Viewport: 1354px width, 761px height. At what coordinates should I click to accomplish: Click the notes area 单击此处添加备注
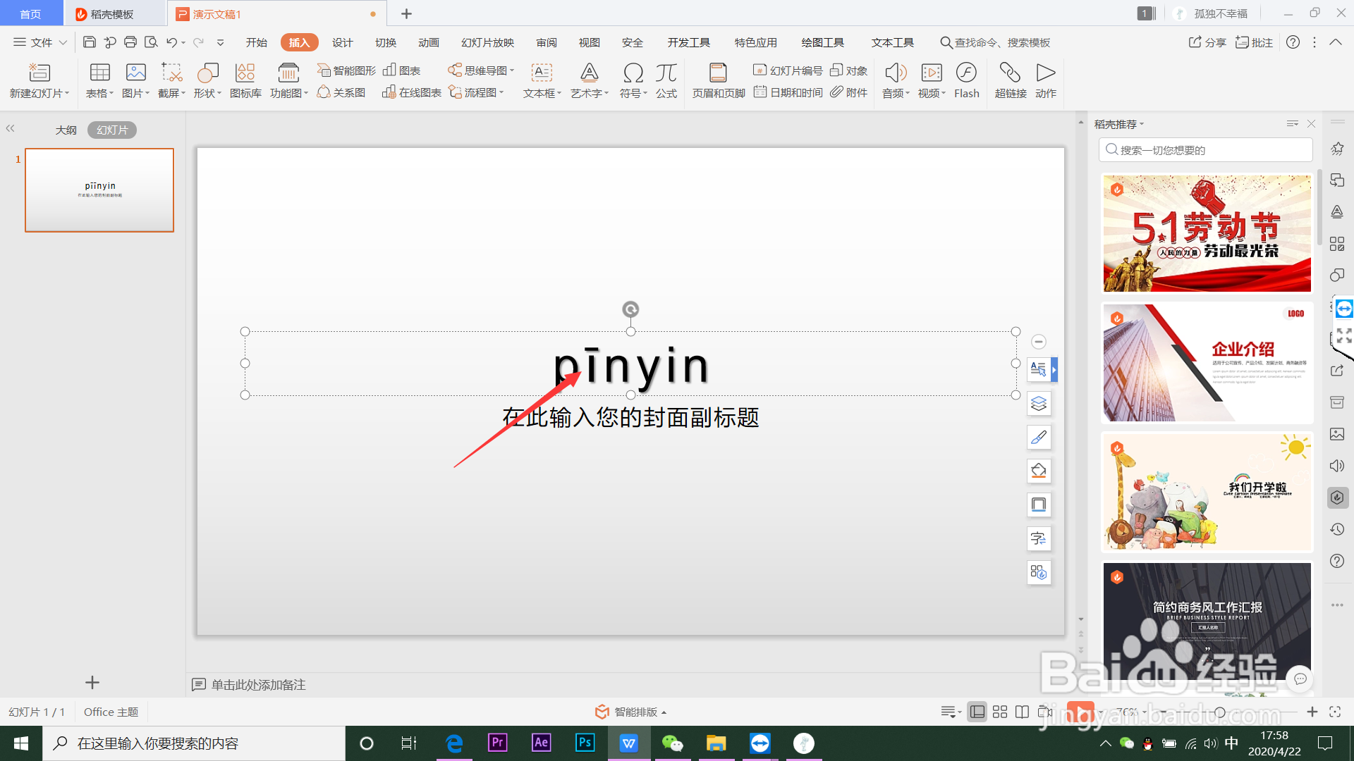(258, 685)
